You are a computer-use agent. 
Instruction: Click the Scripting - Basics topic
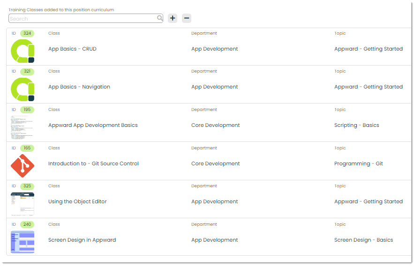[x=356, y=126]
